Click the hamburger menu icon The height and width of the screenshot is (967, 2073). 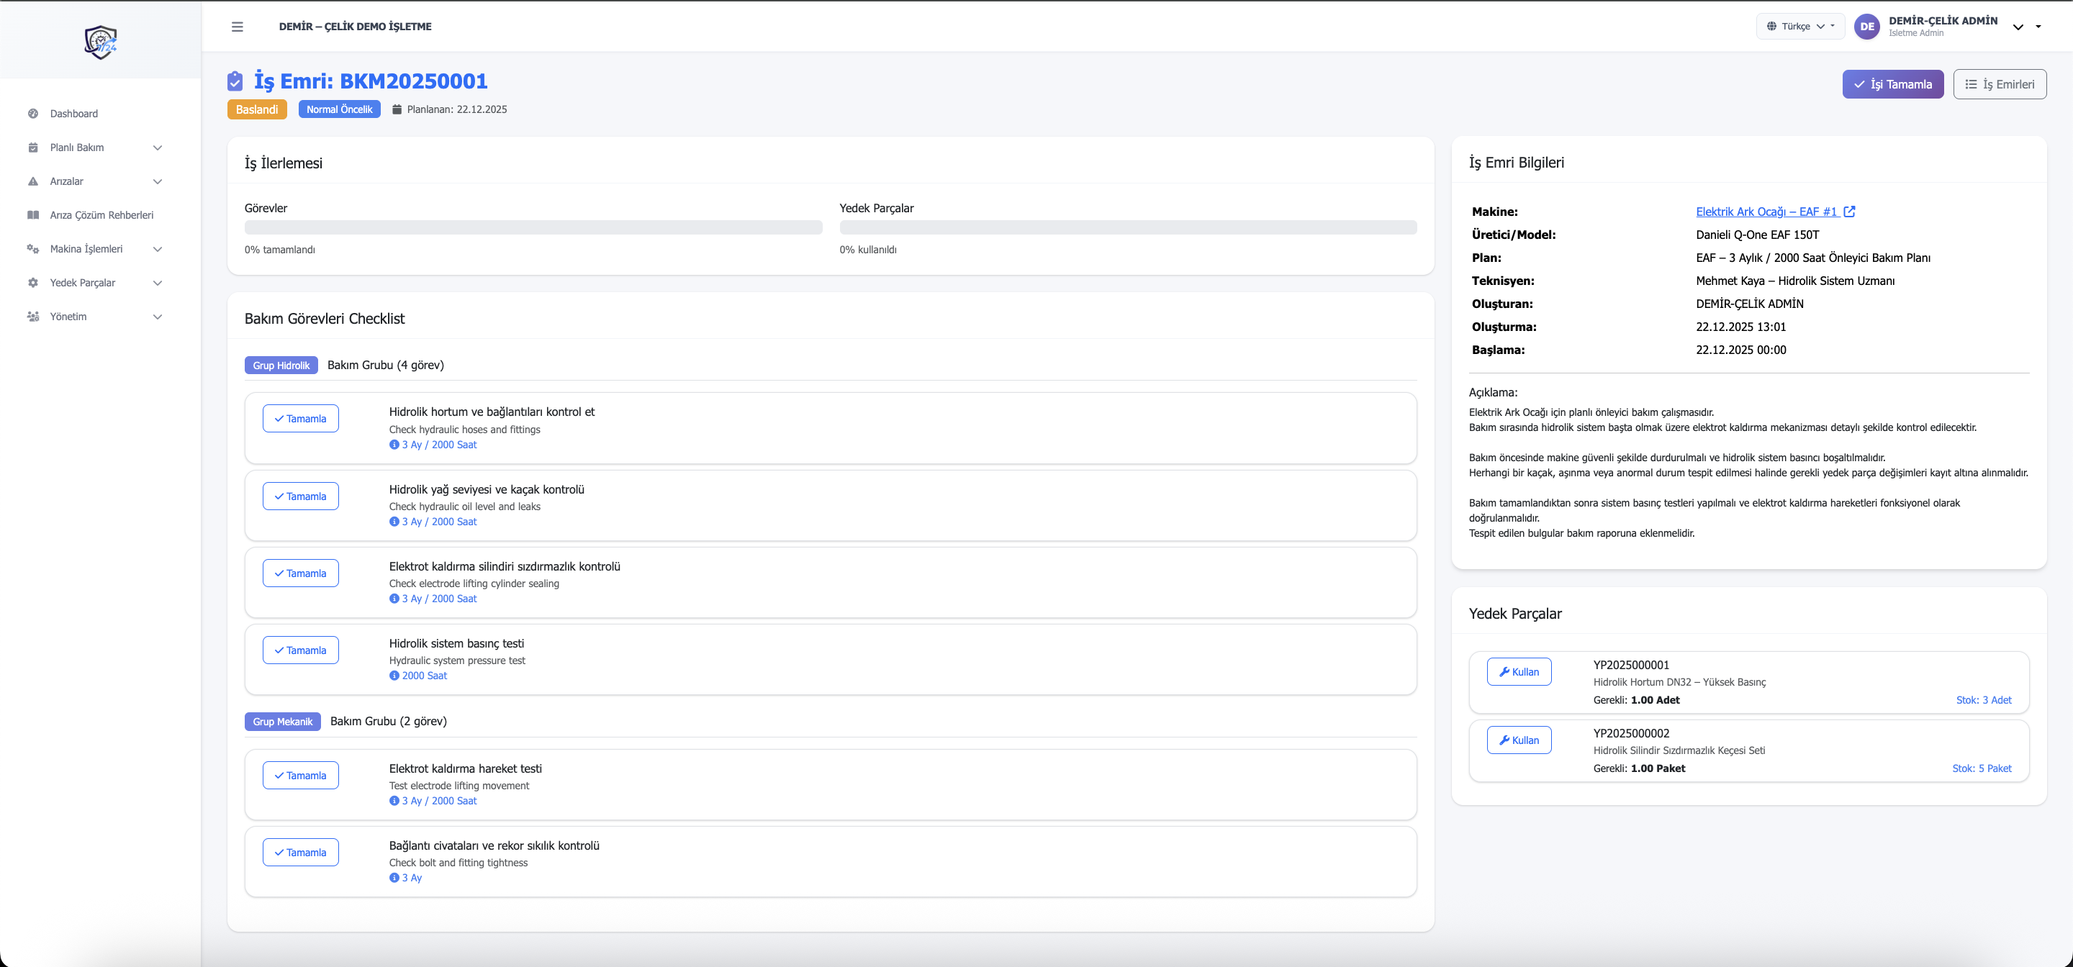[x=238, y=27]
